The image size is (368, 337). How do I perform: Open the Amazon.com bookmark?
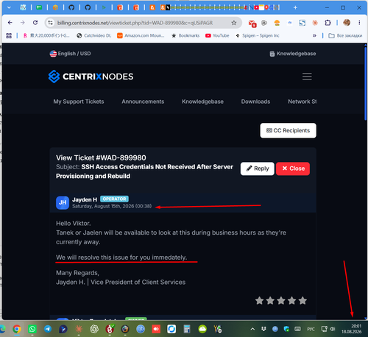click(141, 35)
